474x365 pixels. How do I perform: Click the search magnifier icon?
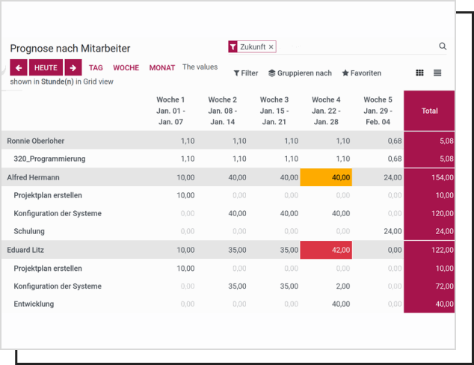coord(443,46)
